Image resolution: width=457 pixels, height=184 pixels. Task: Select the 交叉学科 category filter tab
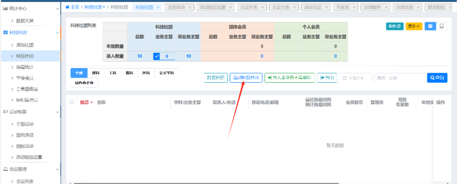167,73
